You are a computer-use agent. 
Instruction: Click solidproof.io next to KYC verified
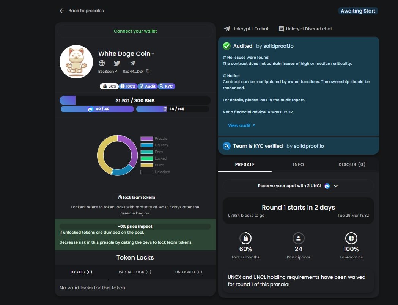(x=309, y=146)
